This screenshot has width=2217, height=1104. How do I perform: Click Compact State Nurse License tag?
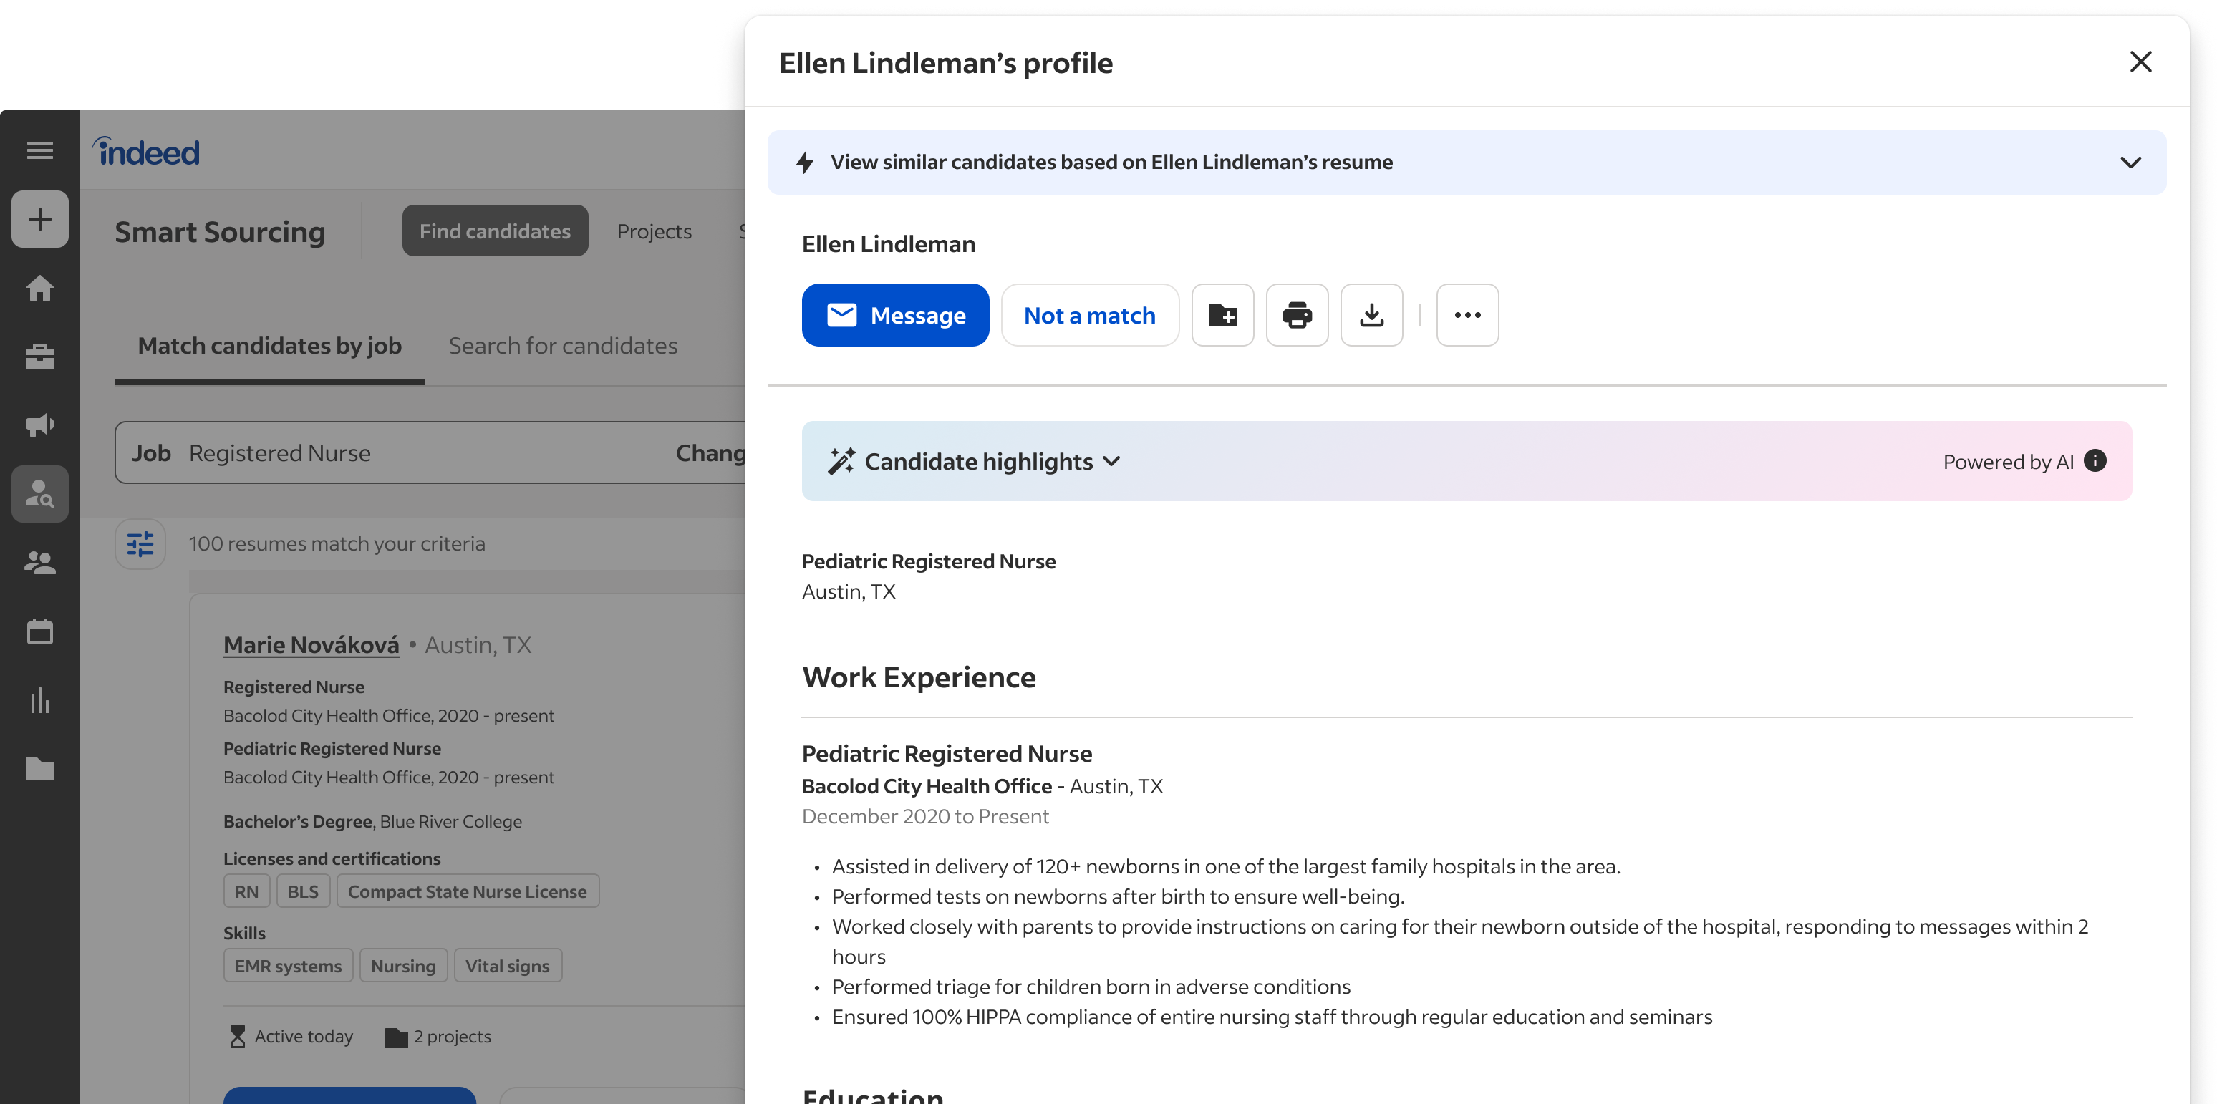tap(468, 891)
